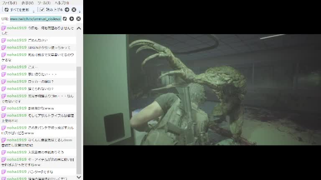Image resolution: width=321 pixels, height=180 pixels.
Task: Select the 家に帰りたい message text
Action: 42,74
